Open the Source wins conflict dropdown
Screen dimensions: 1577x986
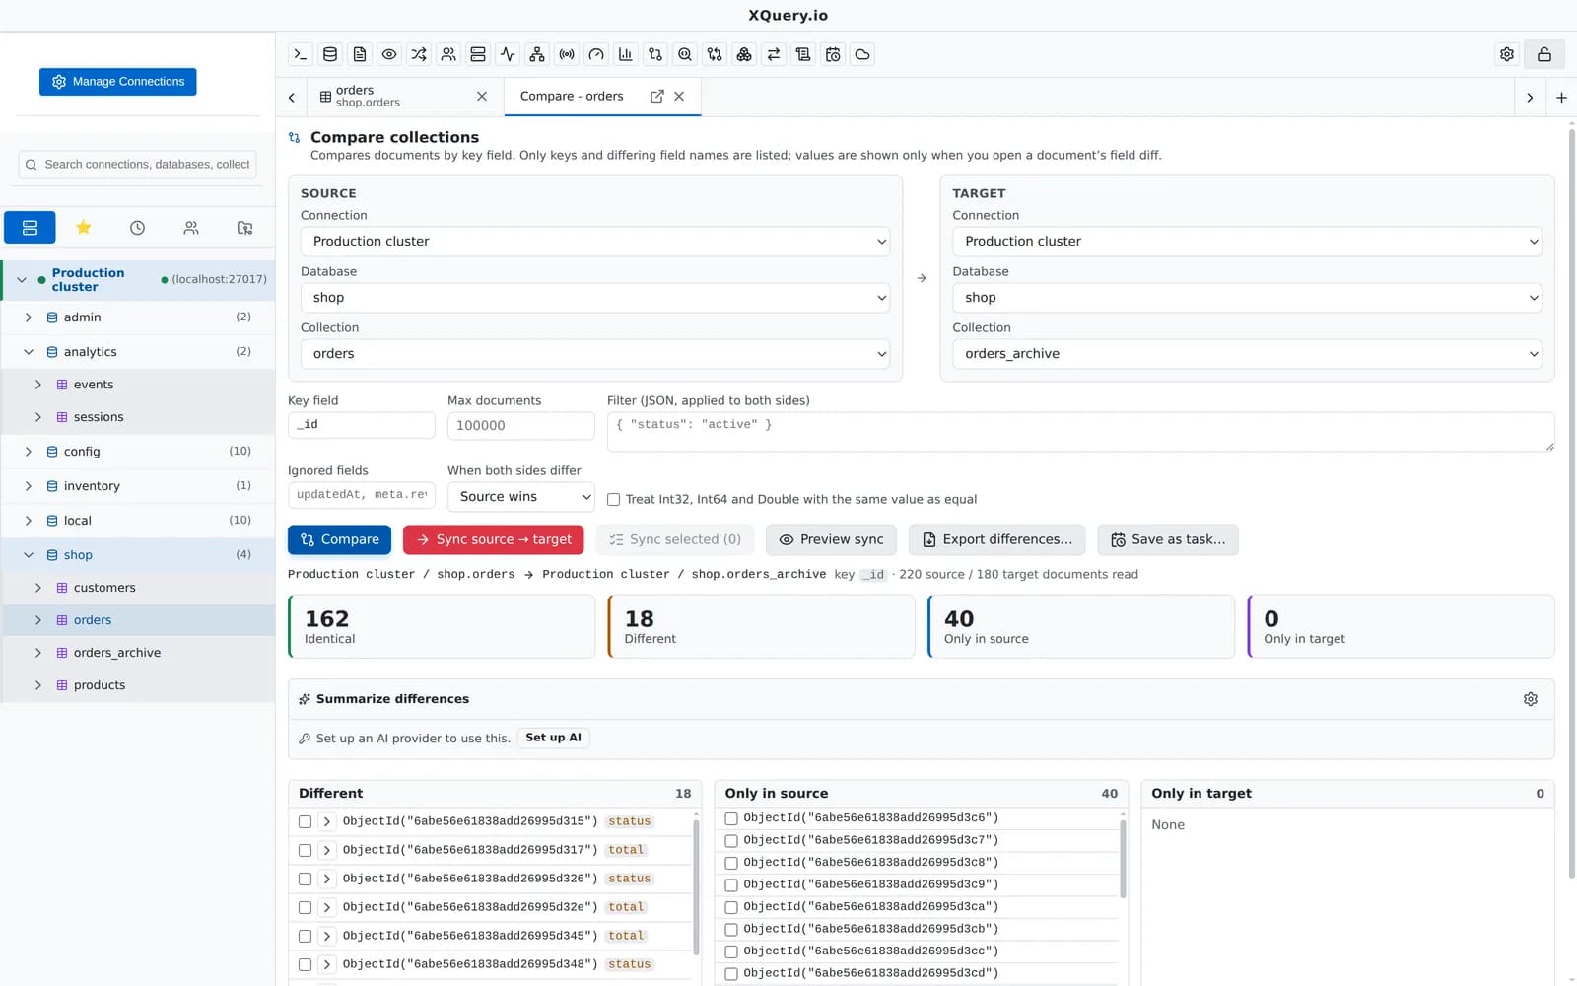click(x=521, y=497)
